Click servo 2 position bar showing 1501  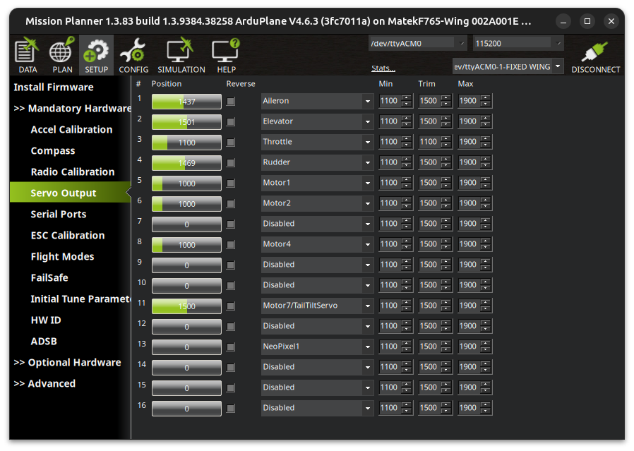pyautogui.click(x=186, y=121)
